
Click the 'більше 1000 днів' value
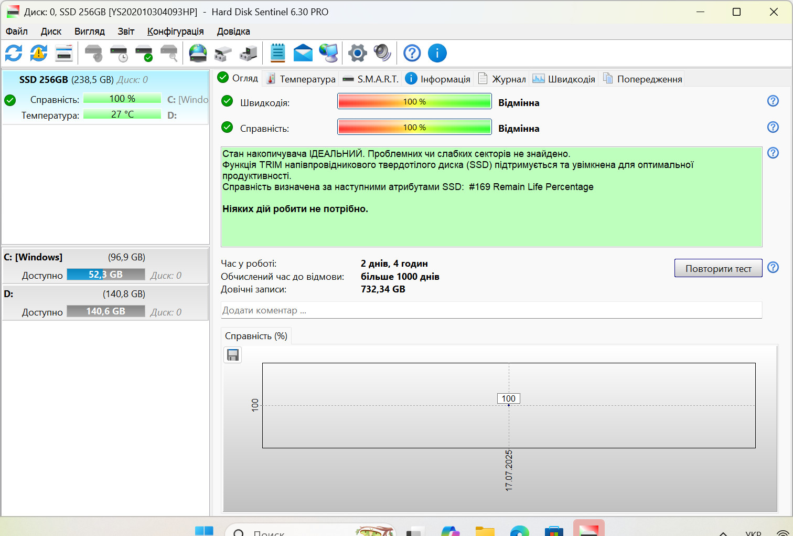tap(400, 277)
